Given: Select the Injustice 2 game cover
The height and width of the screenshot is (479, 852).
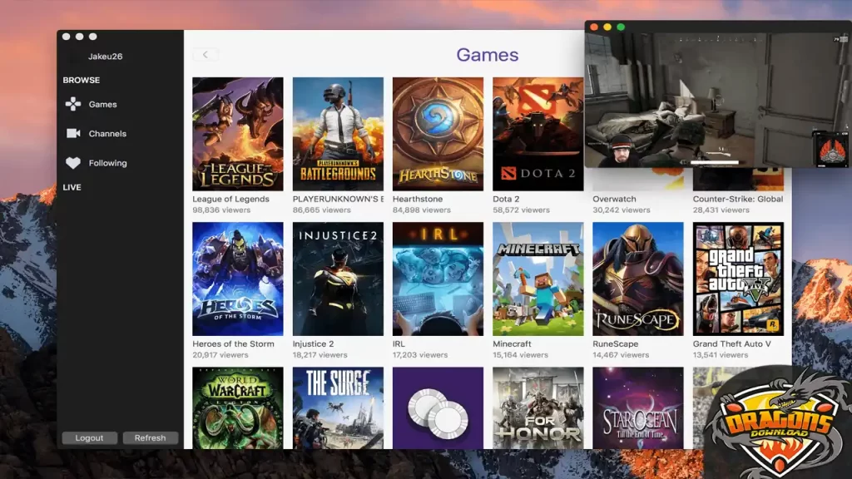Looking at the screenshot, I should pos(338,279).
